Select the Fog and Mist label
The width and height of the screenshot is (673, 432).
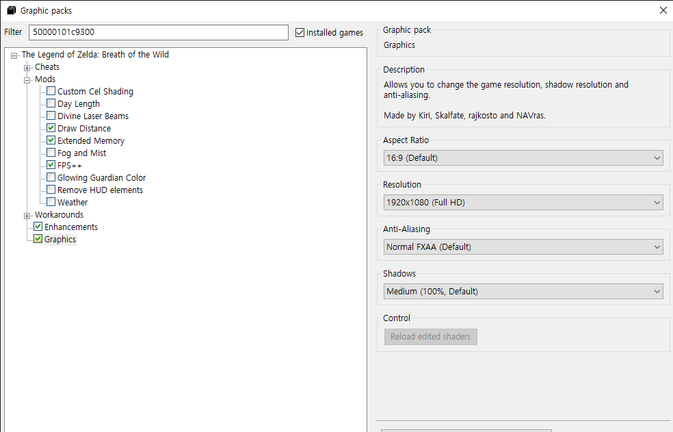point(81,153)
